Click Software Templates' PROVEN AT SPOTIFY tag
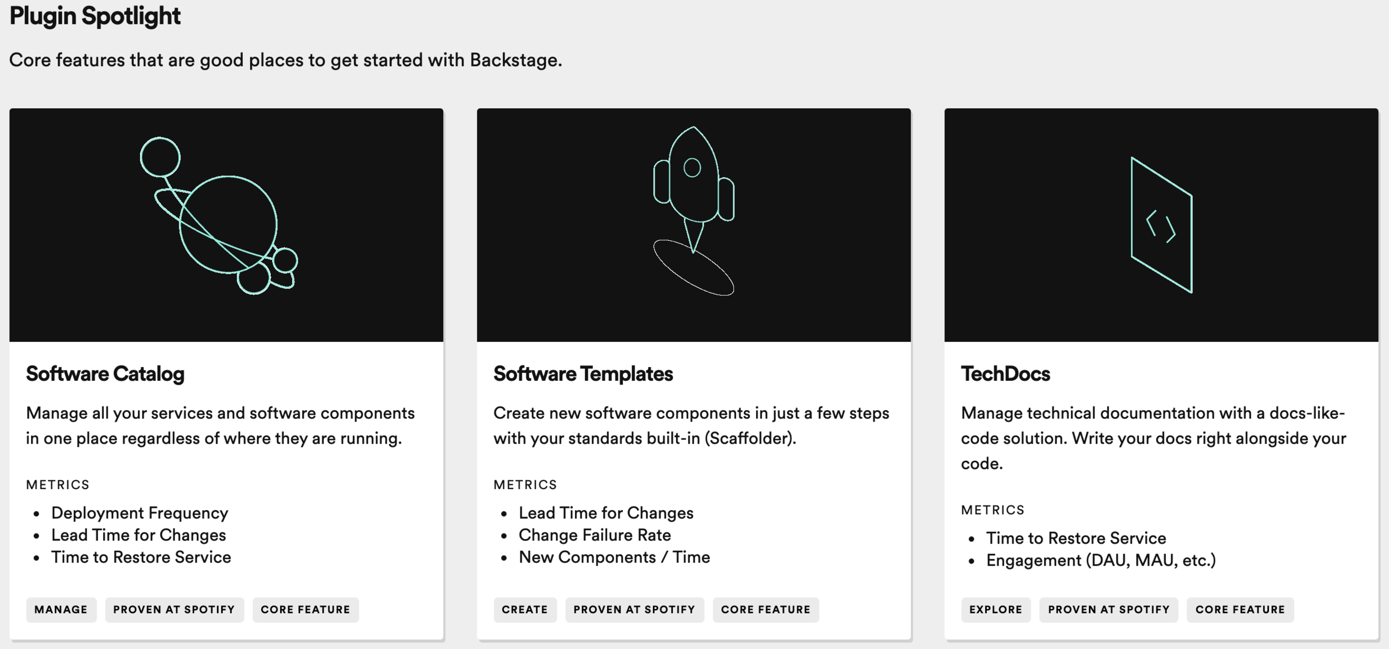Screen dimensions: 1389x649 tap(634, 610)
